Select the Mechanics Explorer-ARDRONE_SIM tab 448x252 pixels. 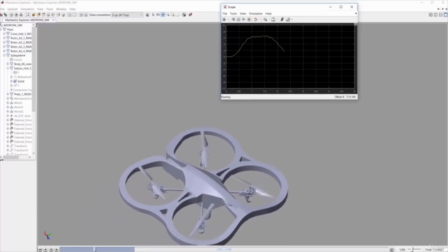point(27,20)
